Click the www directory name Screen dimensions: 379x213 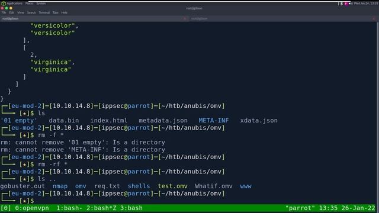point(246,186)
